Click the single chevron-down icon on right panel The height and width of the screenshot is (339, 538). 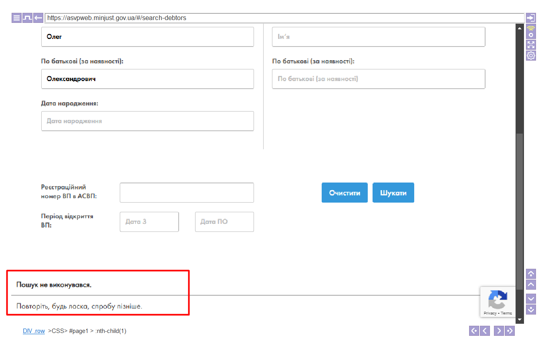pyautogui.click(x=531, y=299)
